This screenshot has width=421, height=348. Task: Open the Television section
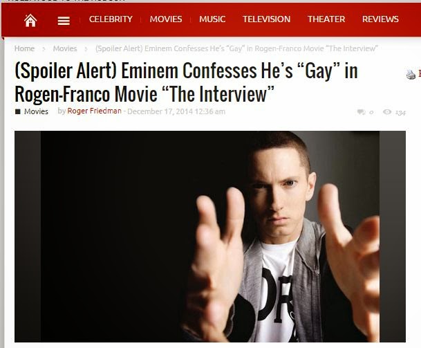coord(266,19)
